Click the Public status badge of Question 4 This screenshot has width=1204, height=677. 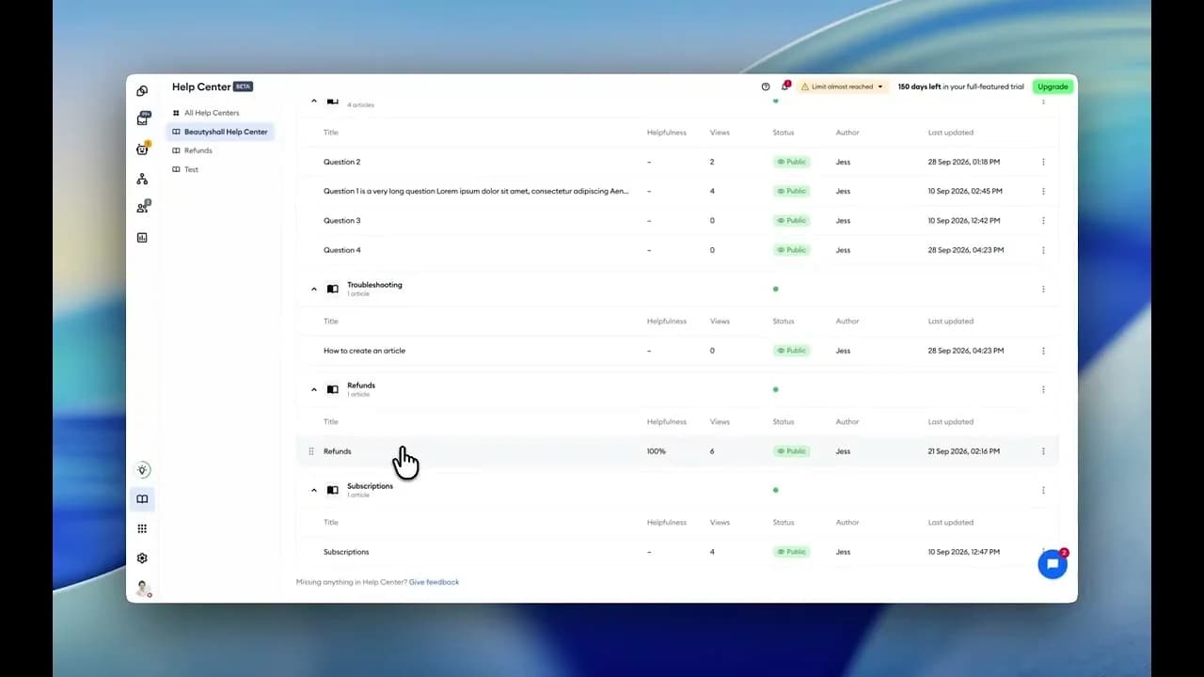click(x=792, y=250)
